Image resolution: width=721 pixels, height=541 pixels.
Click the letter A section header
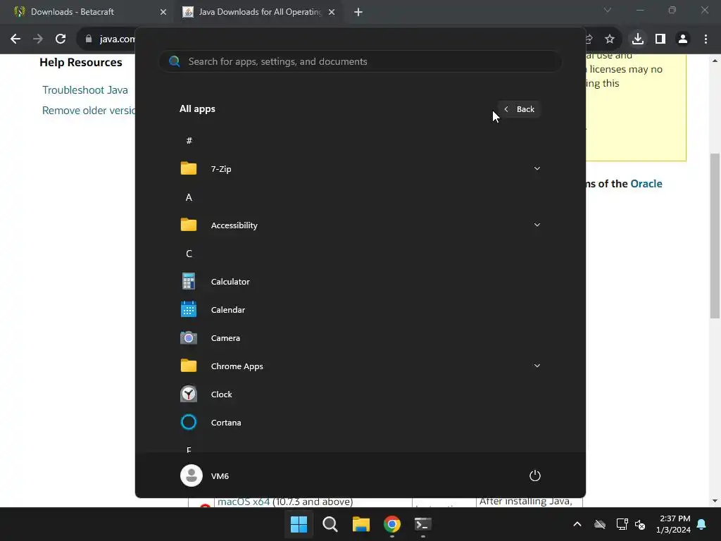coord(189,197)
